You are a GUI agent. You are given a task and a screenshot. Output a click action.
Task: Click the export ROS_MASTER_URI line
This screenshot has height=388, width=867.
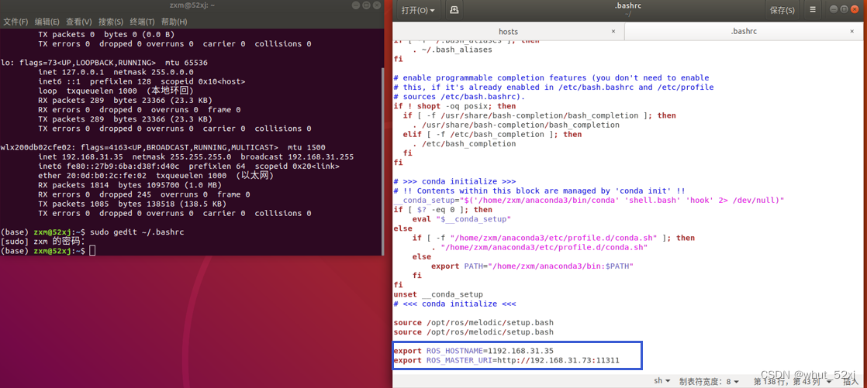click(506, 360)
